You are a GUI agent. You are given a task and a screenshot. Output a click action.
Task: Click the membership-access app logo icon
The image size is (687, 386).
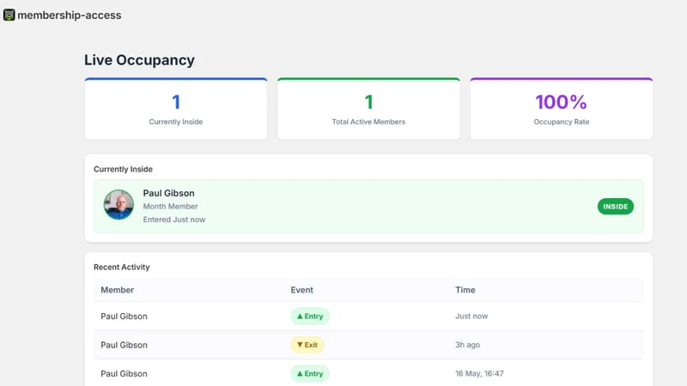[x=9, y=15]
